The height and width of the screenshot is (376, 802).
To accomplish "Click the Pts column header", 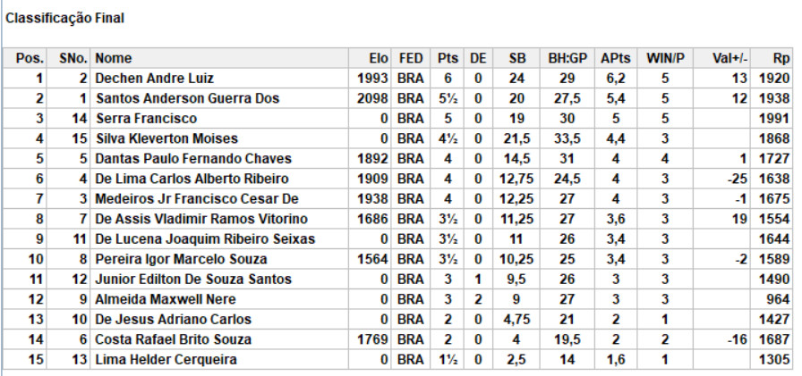I will [x=448, y=58].
